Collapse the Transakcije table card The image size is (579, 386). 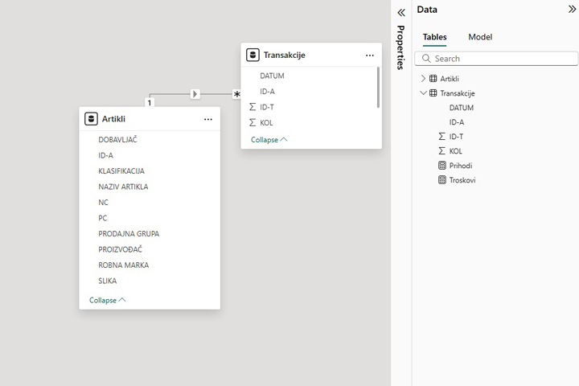pyautogui.click(x=269, y=139)
